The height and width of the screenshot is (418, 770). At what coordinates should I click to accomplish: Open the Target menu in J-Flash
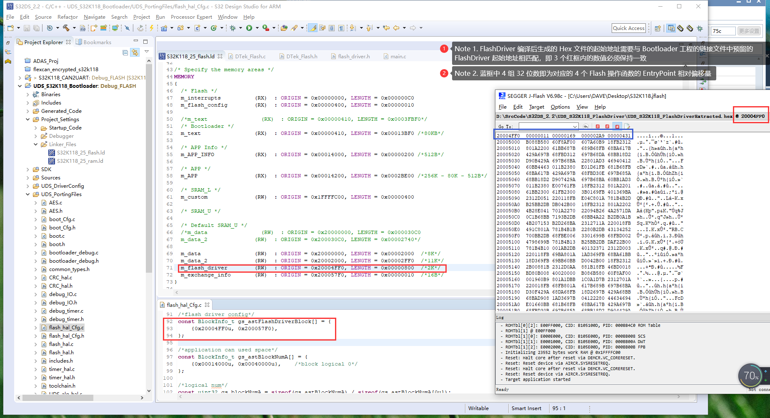coord(536,107)
